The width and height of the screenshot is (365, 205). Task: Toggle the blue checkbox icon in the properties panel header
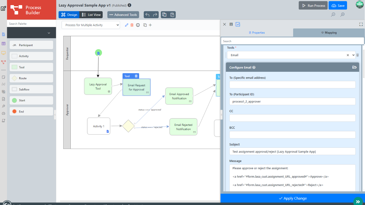click(238, 24)
